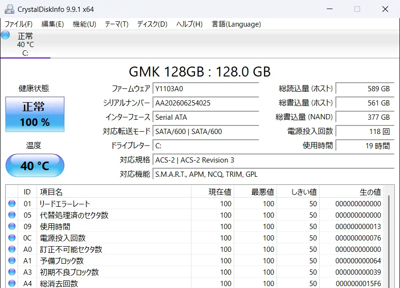Click the firmware field Y1103A0

206,89
